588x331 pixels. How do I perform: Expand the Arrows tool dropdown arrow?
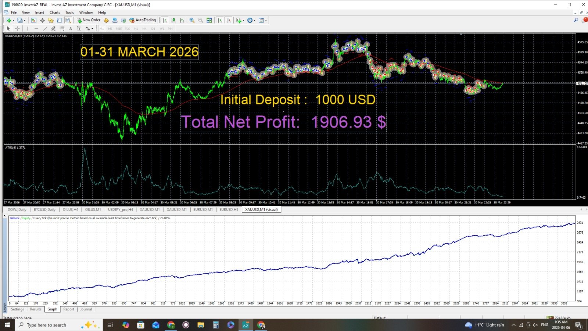pyautogui.click(x=92, y=28)
